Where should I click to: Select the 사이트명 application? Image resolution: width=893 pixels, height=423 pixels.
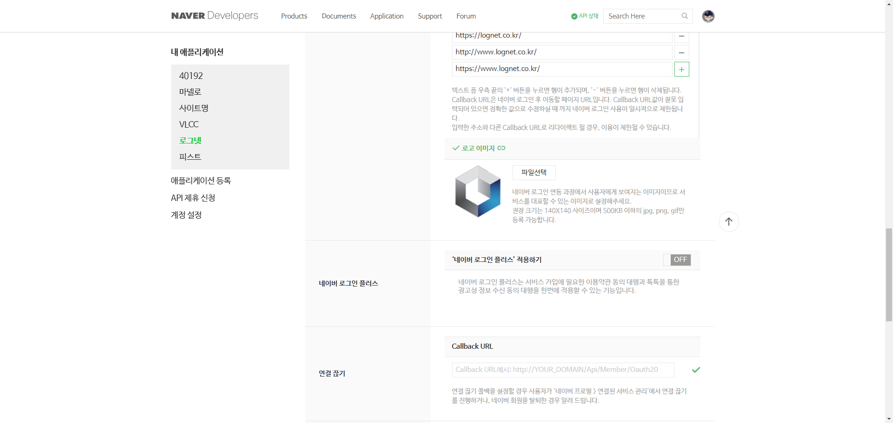[194, 108]
